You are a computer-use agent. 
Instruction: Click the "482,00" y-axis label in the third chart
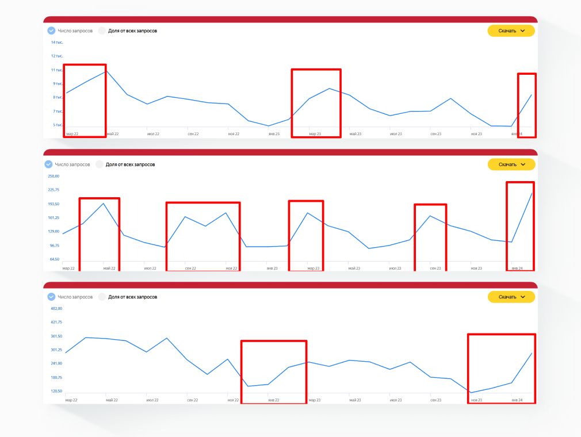pos(56,308)
